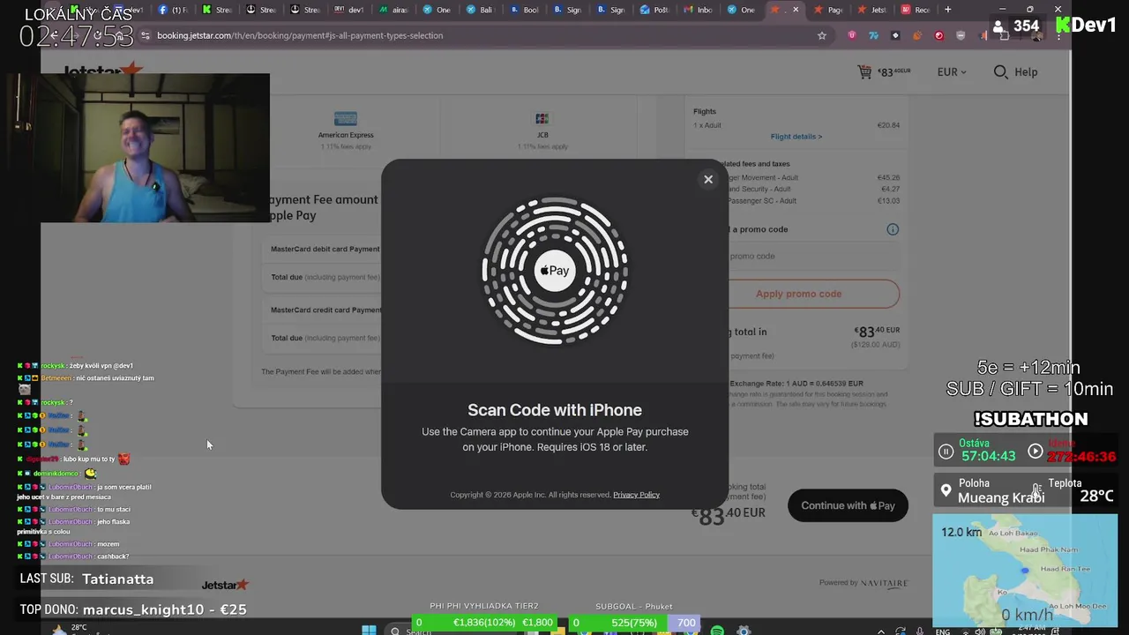The width and height of the screenshot is (1129, 635).
Task: Open the Windows Start menu
Action: click(x=369, y=630)
